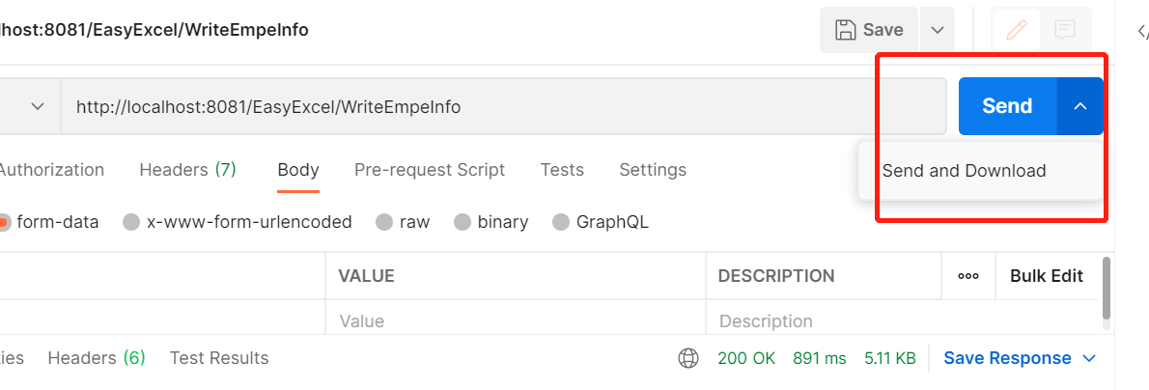Open the HTTP method dropdown chevron
The height and width of the screenshot is (390, 1149).
click(39, 106)
